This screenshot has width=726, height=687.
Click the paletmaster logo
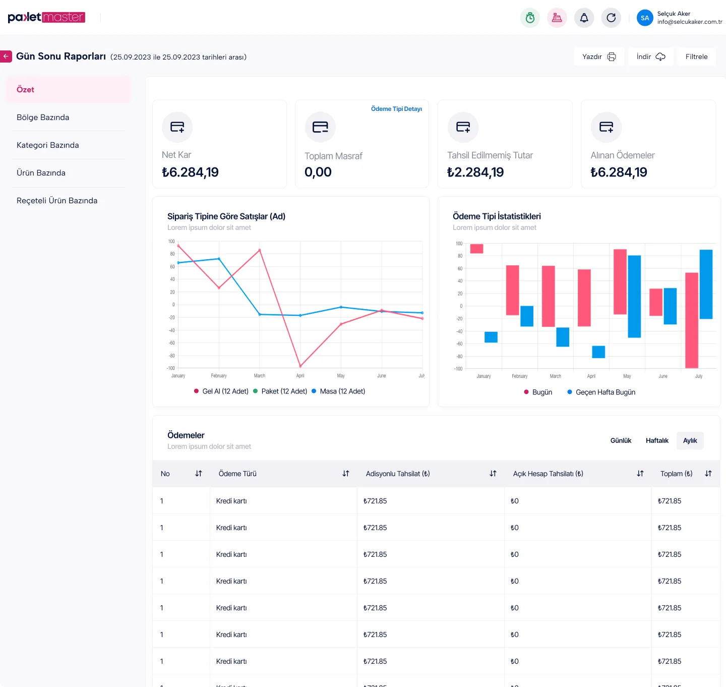click(x=46, y=17)
